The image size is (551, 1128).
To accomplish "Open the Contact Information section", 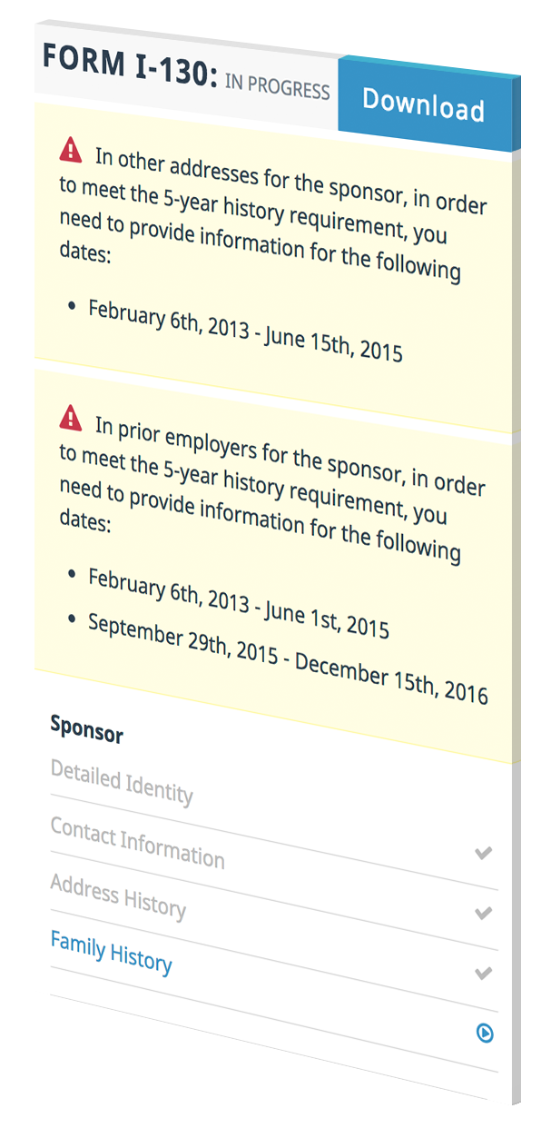I will pos(137,842).
